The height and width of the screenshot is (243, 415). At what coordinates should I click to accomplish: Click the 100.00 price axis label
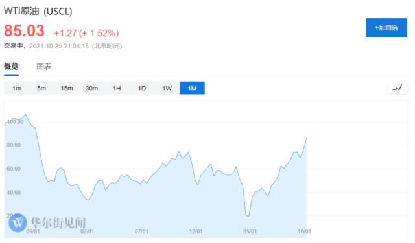pos(16,122)
